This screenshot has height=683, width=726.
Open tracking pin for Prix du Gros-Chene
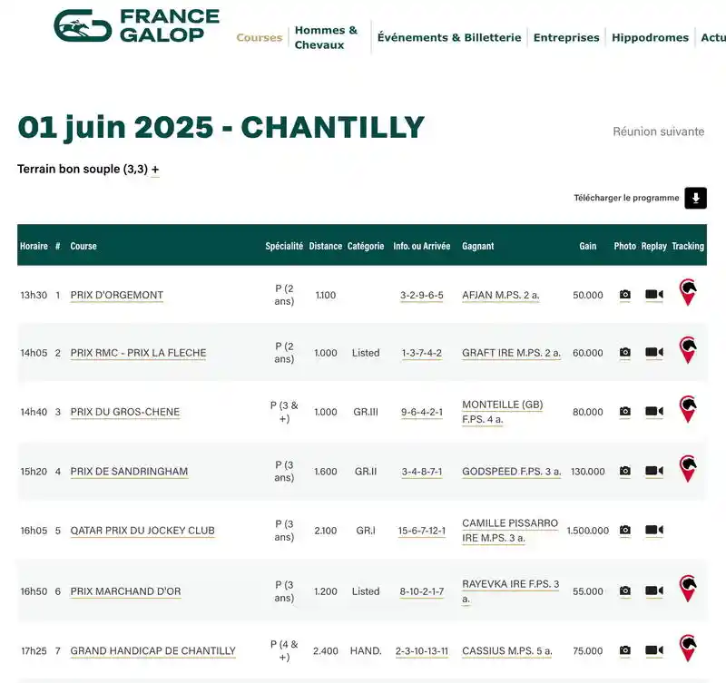click(688, 409)
